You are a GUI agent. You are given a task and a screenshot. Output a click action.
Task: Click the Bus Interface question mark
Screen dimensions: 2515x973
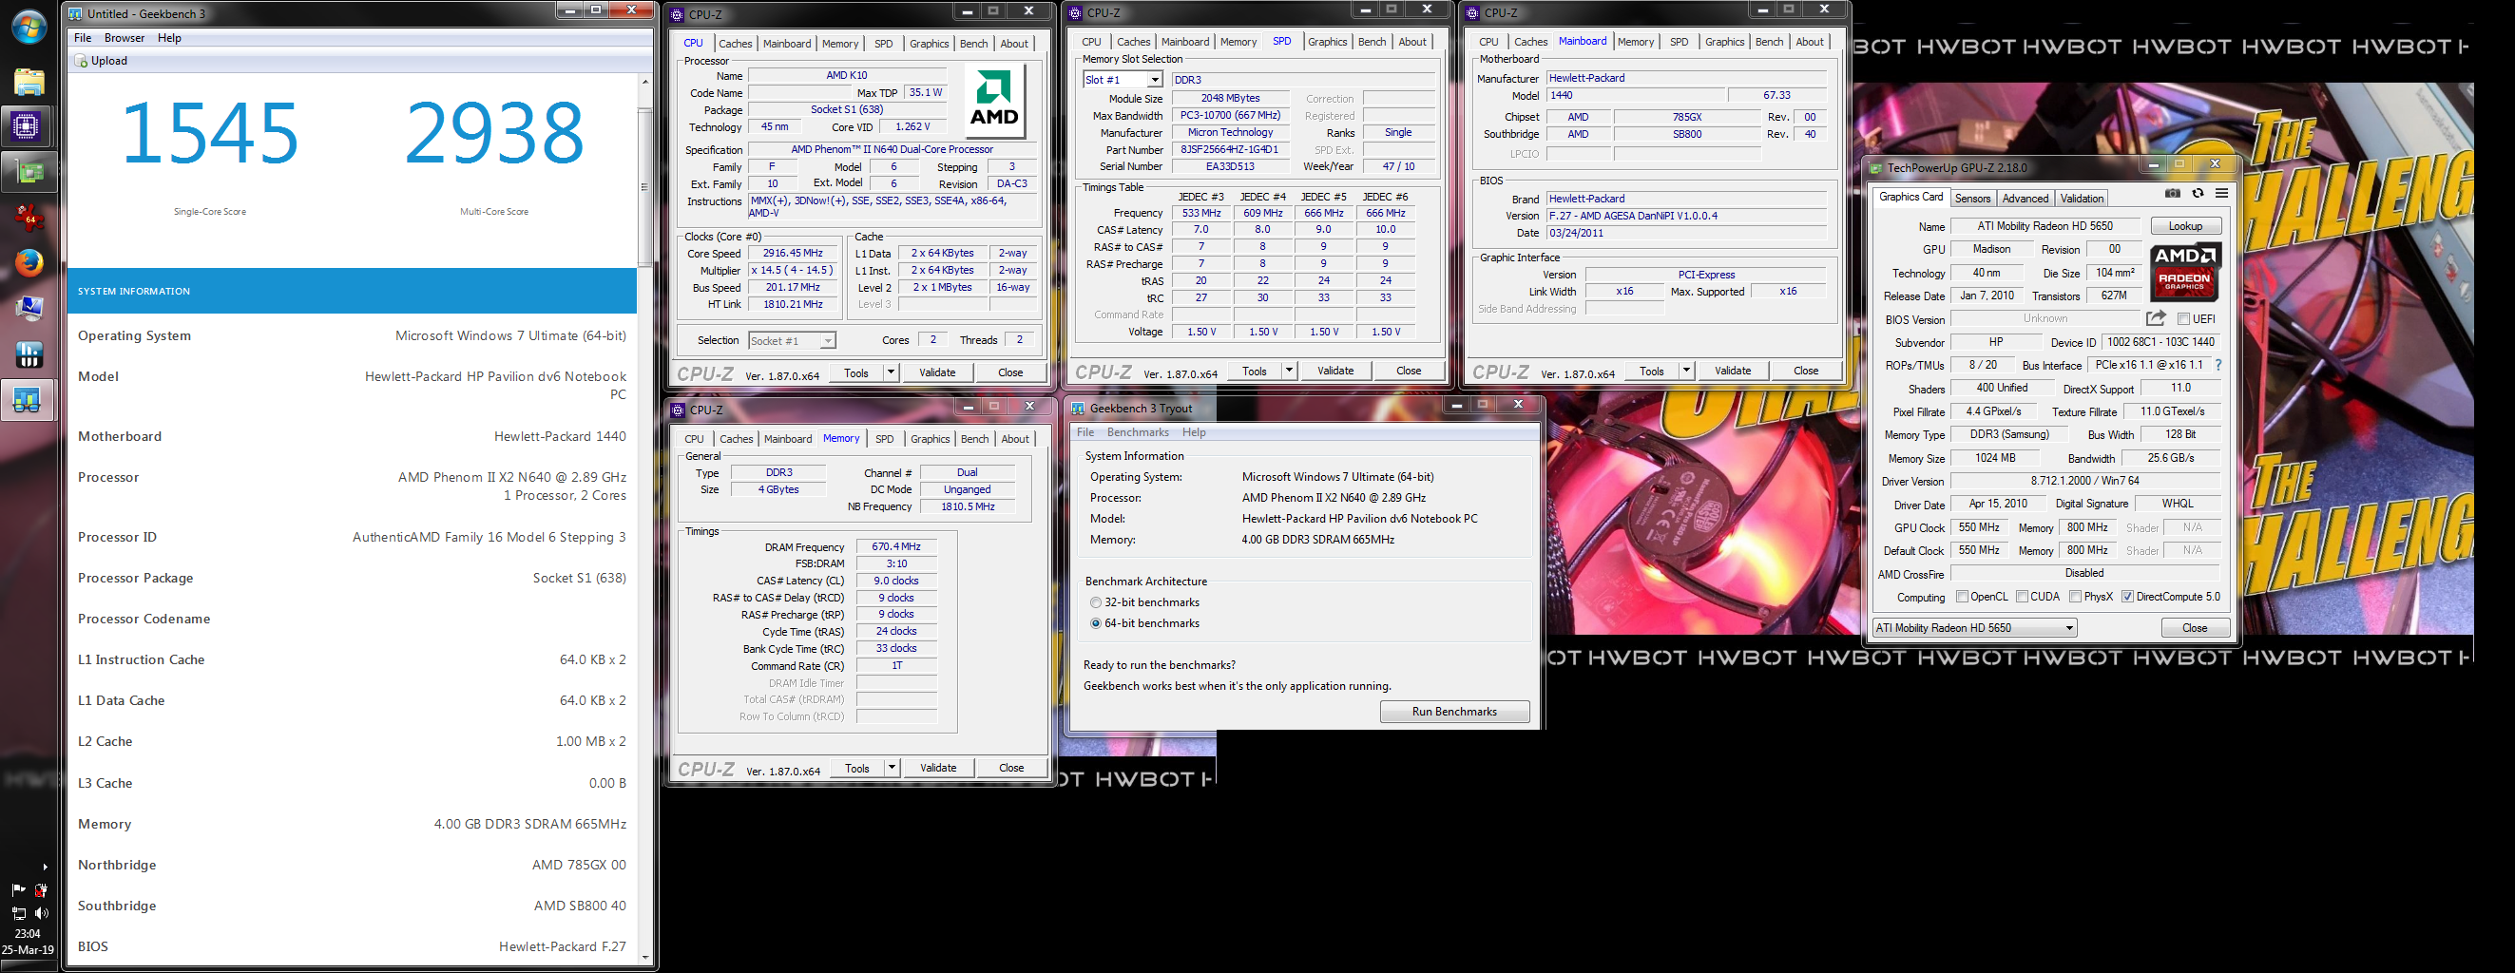pyautogui.click(x=2218, y=365)
